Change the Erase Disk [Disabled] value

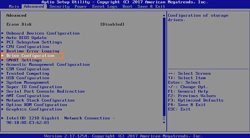tap(112, 24)
